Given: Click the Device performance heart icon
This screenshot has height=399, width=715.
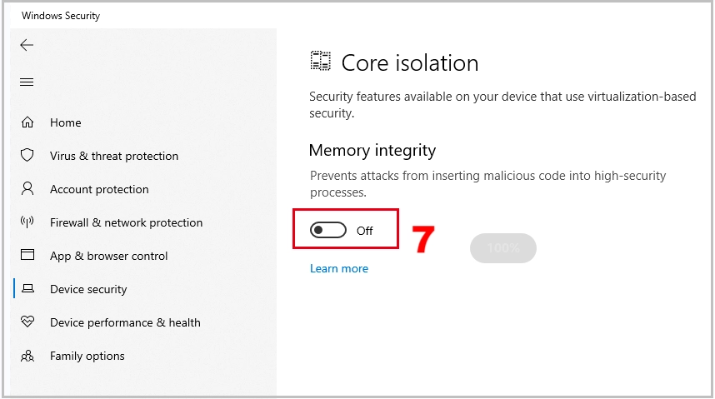Looking at the screenshot, I should pos(27,322).
